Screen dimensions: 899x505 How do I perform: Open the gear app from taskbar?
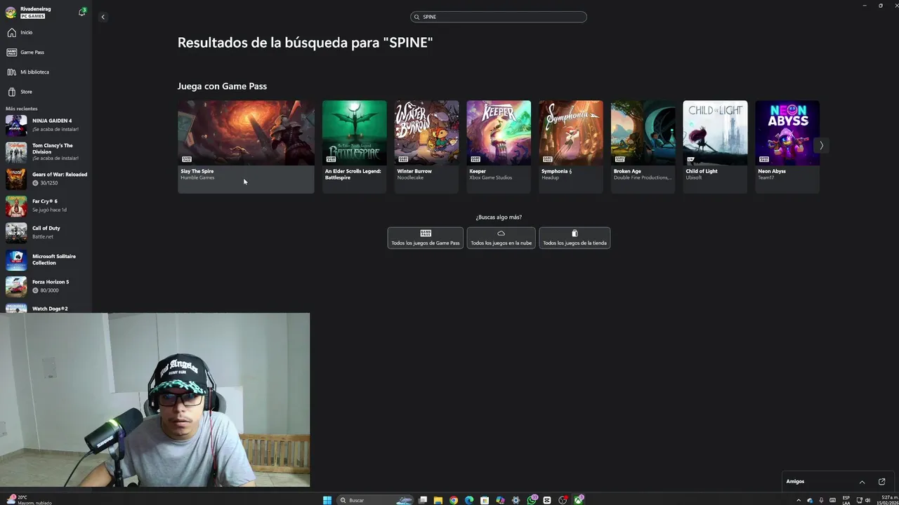click(516, 500)
